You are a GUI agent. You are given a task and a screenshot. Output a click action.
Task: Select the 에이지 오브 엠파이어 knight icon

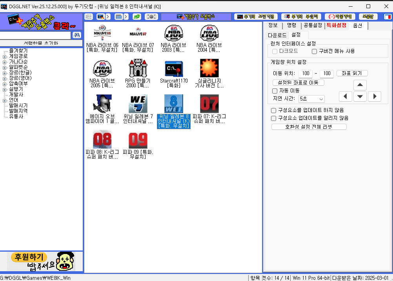click(102, 104)
